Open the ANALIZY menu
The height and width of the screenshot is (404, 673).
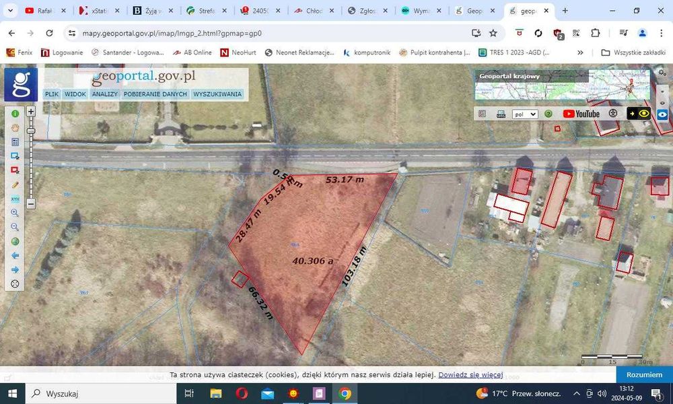click(105, 94)
